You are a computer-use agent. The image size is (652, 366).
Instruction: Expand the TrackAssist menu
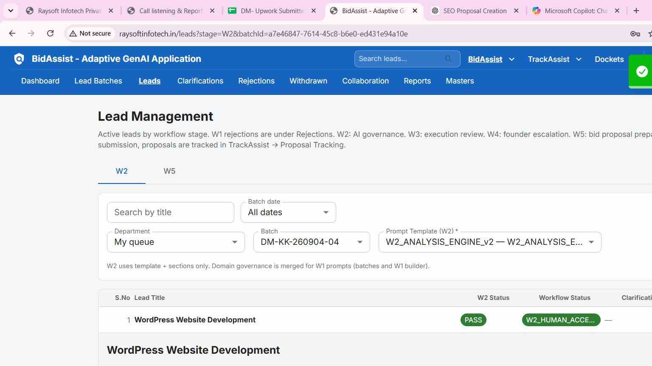(x=554, y=59)
